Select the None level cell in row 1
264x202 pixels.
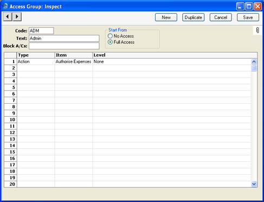(x=172, y=61)
